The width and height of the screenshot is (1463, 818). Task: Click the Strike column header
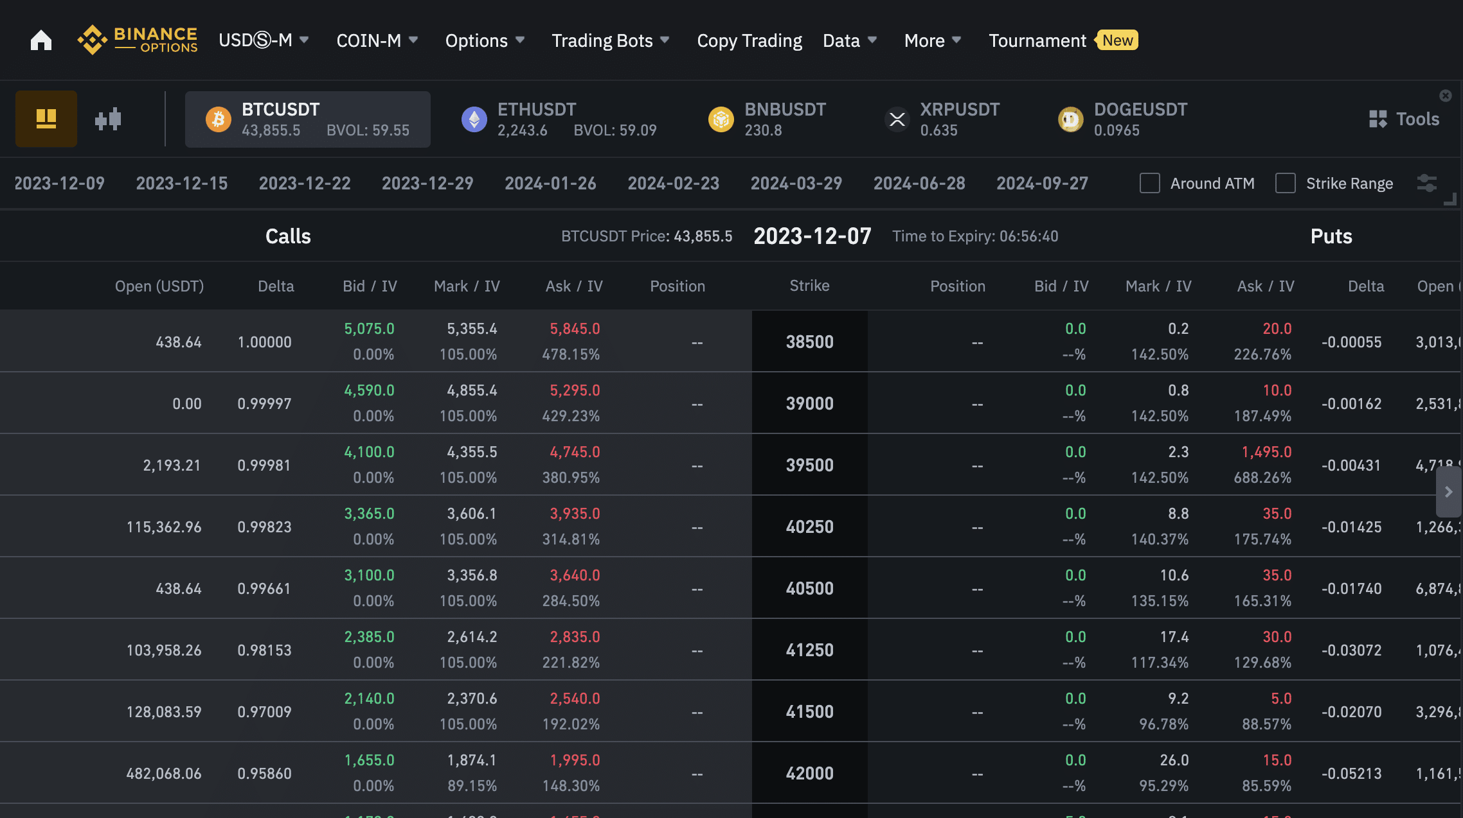pyautogui.click(x=809, y=286)
